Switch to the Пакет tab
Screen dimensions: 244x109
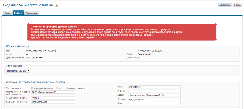[8, 13]
